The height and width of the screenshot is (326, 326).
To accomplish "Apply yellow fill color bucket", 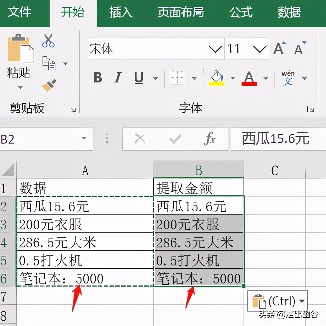I will tap(216, 78).
